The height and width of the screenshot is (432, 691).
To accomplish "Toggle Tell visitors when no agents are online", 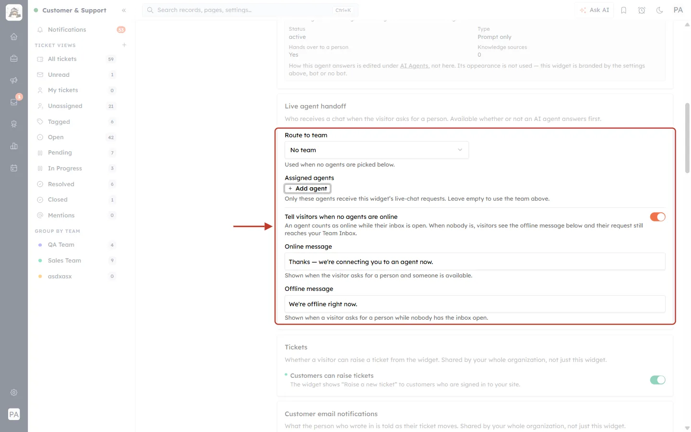I will [658, 217].
